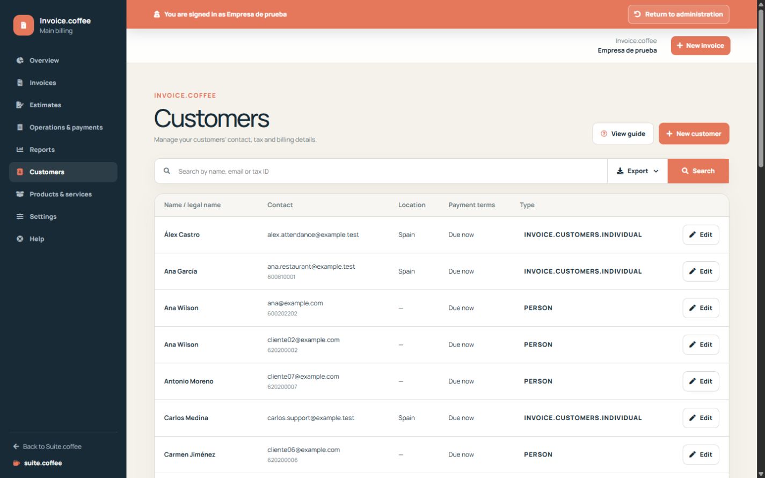Click the pencil icon for Álex Castro
Viewport: 765px width, 478px height.
point(693,234)
